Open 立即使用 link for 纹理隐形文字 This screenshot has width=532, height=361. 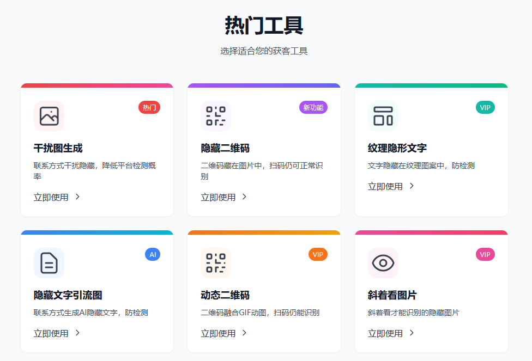coord(391,186)
